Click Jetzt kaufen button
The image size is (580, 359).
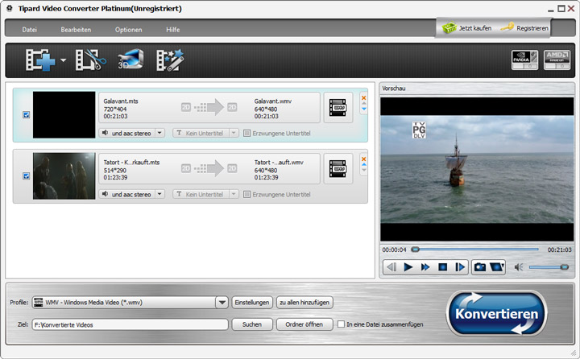click(x=466, y=27)
